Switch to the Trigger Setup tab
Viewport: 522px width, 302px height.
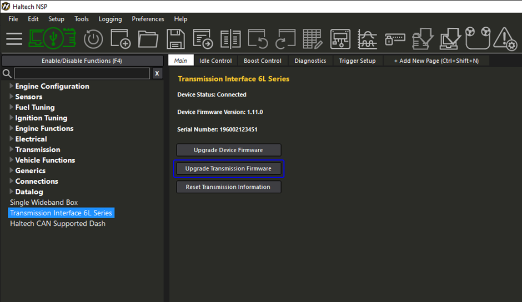[357, 61]
